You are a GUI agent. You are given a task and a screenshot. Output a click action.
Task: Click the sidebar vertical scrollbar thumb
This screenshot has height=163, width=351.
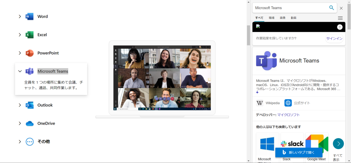[349, 17]
